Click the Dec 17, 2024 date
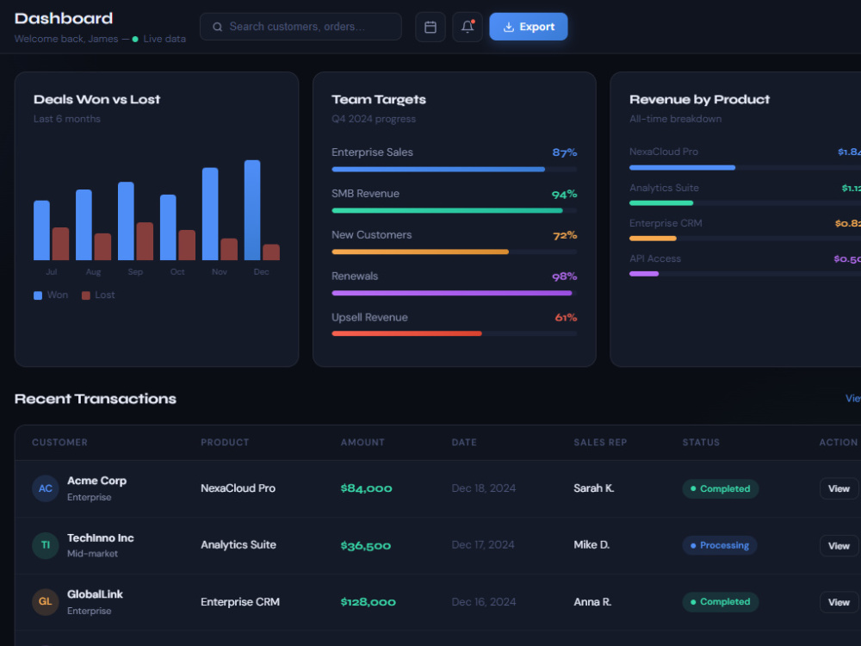Image resolution: width=861 pixels, height=646 pixels. [483, 545]
